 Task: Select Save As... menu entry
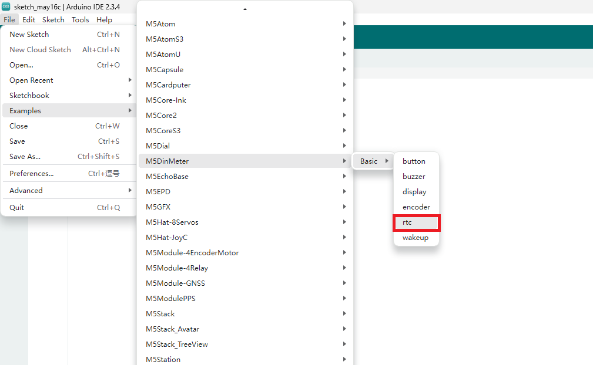click(x=69, y=156)
